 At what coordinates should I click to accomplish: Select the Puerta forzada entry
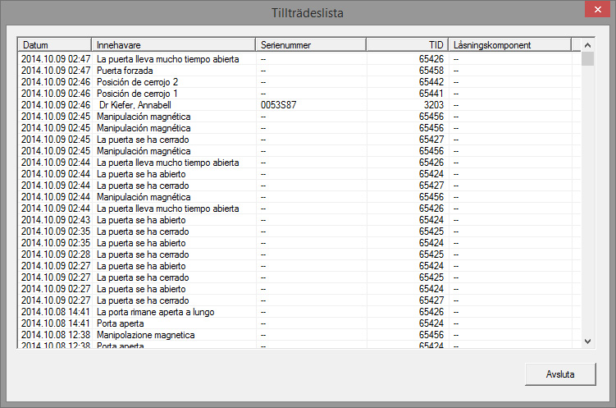125,71
